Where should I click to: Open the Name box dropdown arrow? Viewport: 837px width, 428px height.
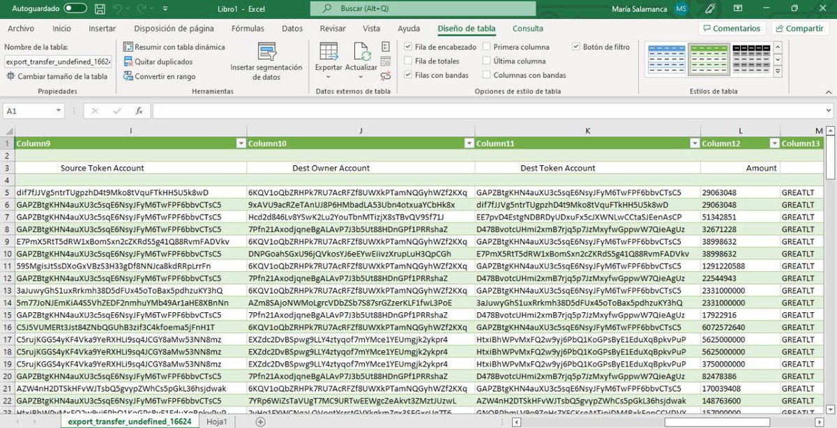[x=59, y=109]
